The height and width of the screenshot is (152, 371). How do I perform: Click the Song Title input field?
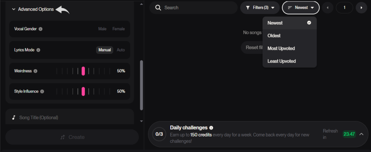click(x=69, y=117)
